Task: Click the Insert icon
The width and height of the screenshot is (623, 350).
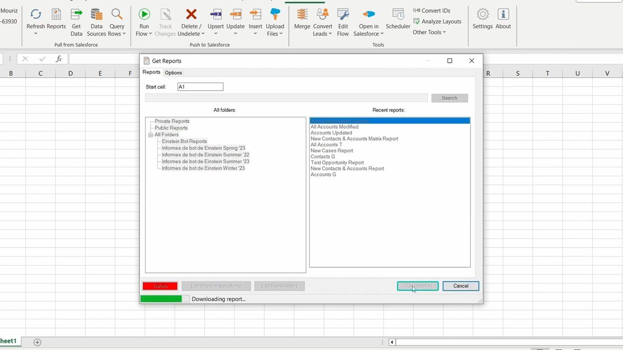Action: 255,14
